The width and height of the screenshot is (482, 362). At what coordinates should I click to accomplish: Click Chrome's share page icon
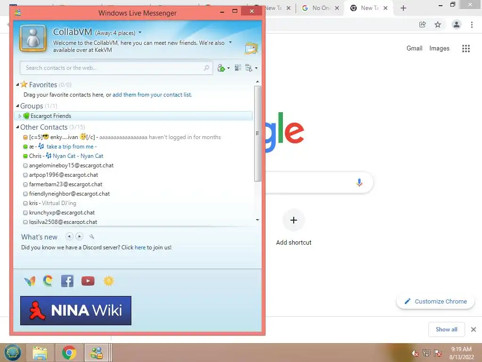[x=423, y=25]
